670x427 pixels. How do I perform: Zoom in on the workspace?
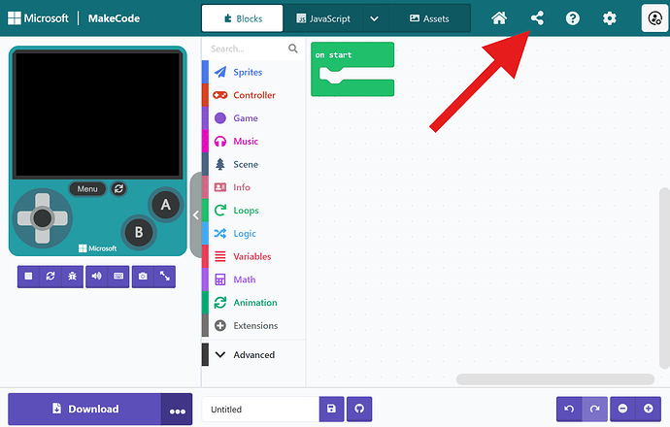pyautogui.click(x=649, y=410)
